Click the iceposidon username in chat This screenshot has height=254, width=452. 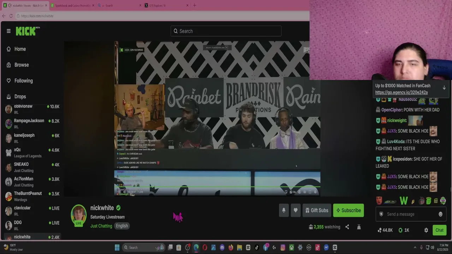tap(403, 159)
